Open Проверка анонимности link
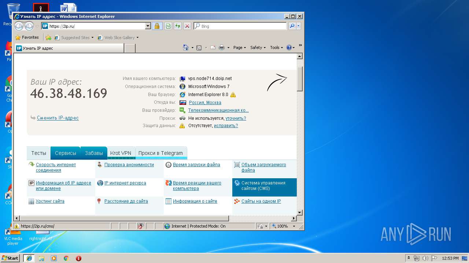 (x=129, y=165)
